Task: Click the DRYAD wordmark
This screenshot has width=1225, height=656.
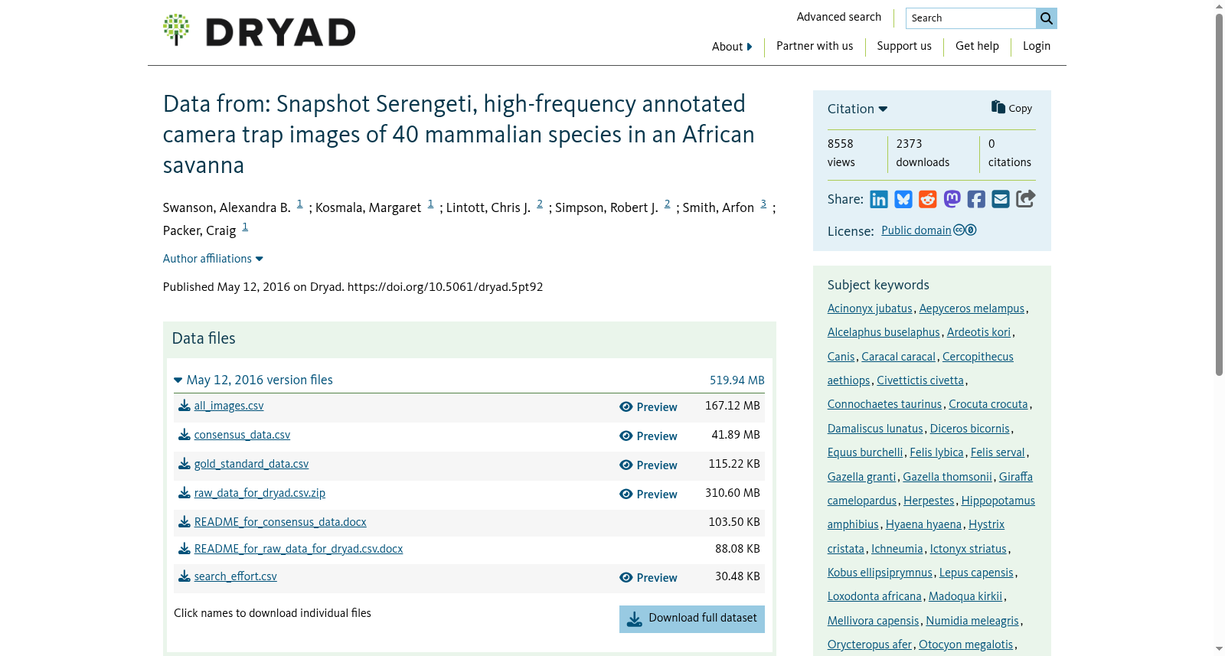Action: pos(281,32)
